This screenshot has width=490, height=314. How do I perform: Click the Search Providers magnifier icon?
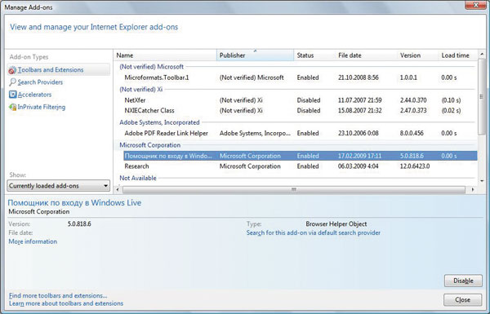12,82
